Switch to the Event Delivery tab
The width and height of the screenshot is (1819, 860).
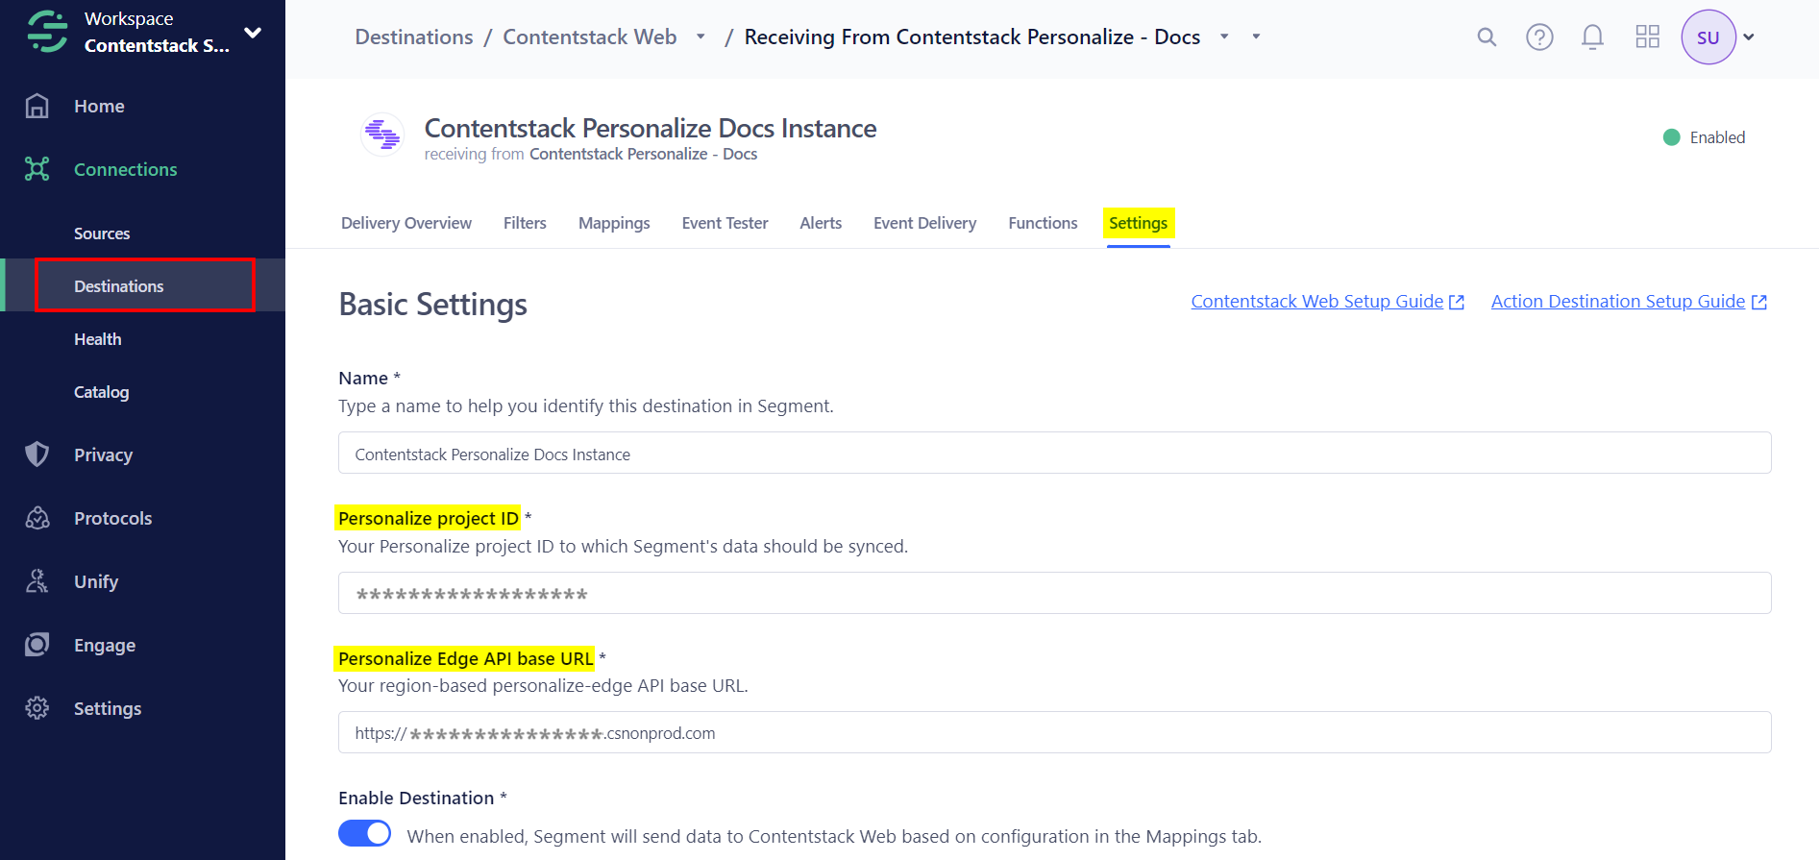(x=924, y=223)
